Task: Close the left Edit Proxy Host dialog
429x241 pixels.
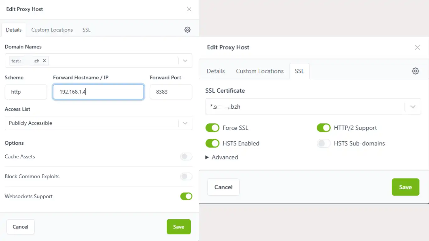Action: tap(189, 9)
